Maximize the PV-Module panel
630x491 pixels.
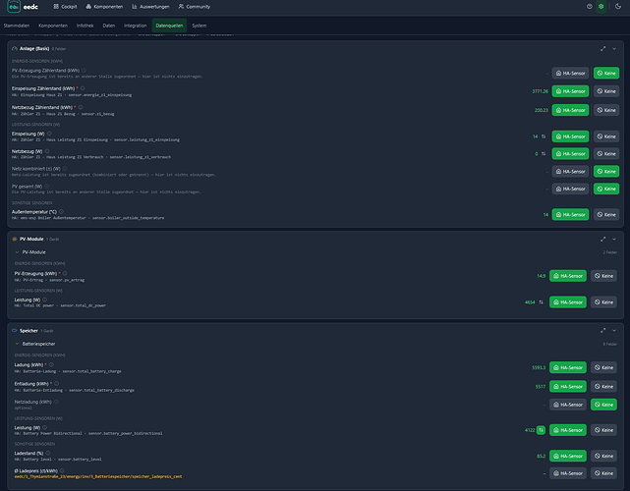pyautogui.click(x=603, y=239)
